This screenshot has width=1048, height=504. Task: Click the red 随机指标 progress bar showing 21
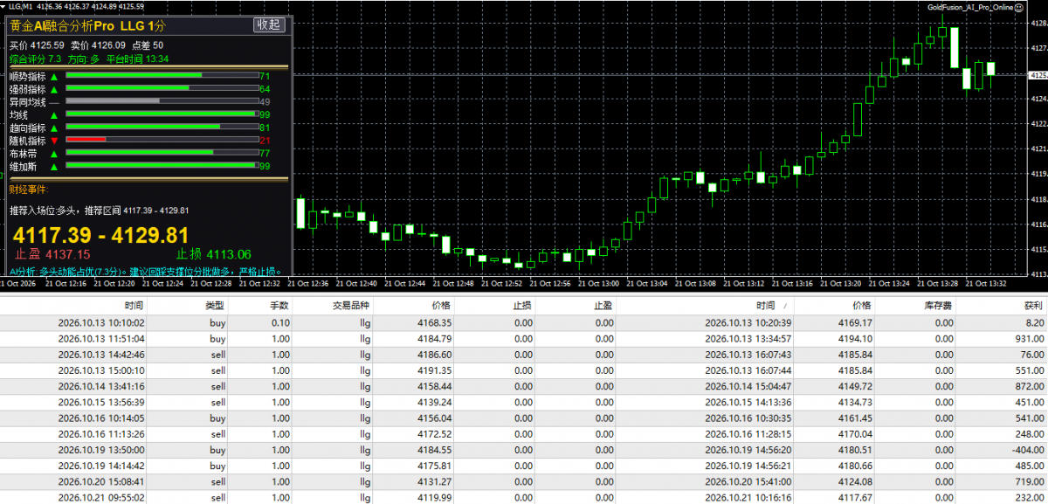[162, 140]
